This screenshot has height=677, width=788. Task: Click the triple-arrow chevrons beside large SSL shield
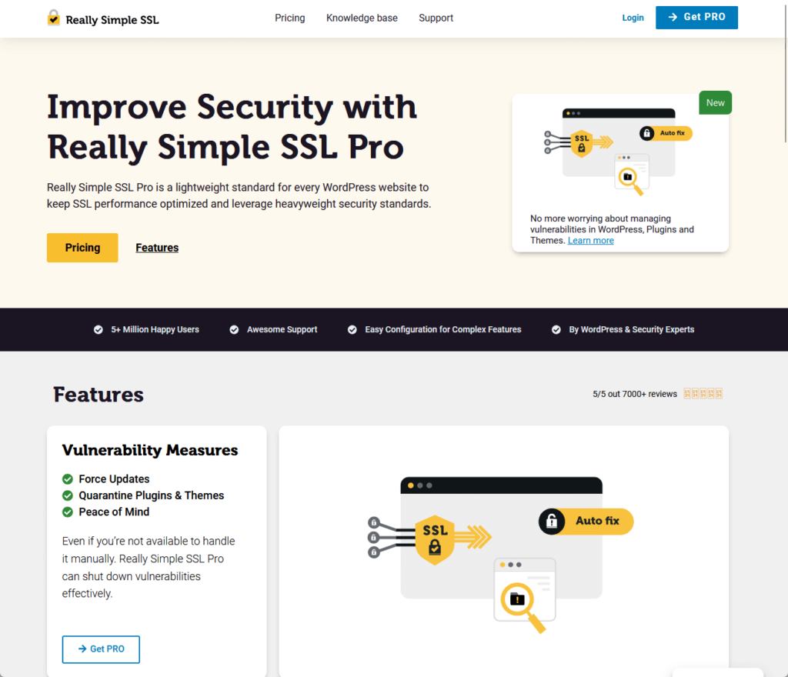[473, 537]
